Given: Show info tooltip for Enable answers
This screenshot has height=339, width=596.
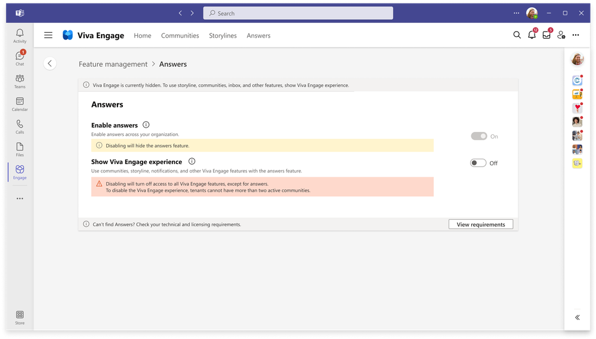Looking at the screenshot, I should tap(146, 125).
